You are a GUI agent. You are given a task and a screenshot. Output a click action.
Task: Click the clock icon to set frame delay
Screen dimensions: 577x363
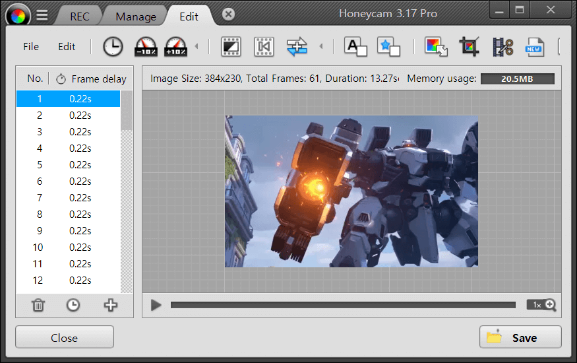point(113,47)
